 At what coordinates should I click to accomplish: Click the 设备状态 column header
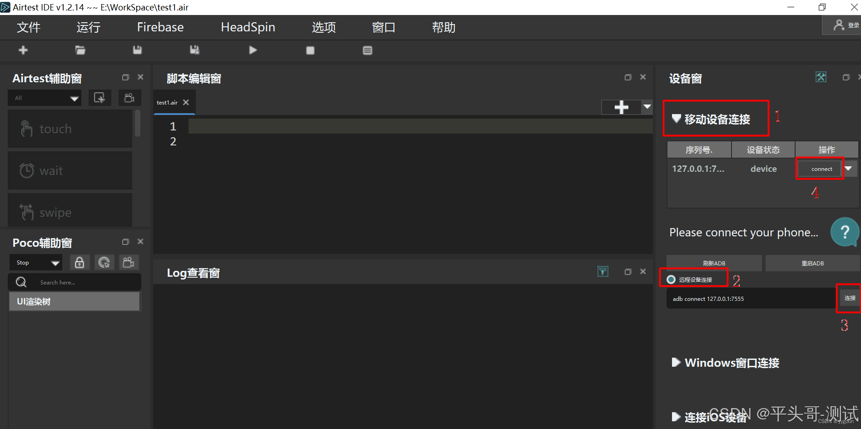[x=763, y=150]
